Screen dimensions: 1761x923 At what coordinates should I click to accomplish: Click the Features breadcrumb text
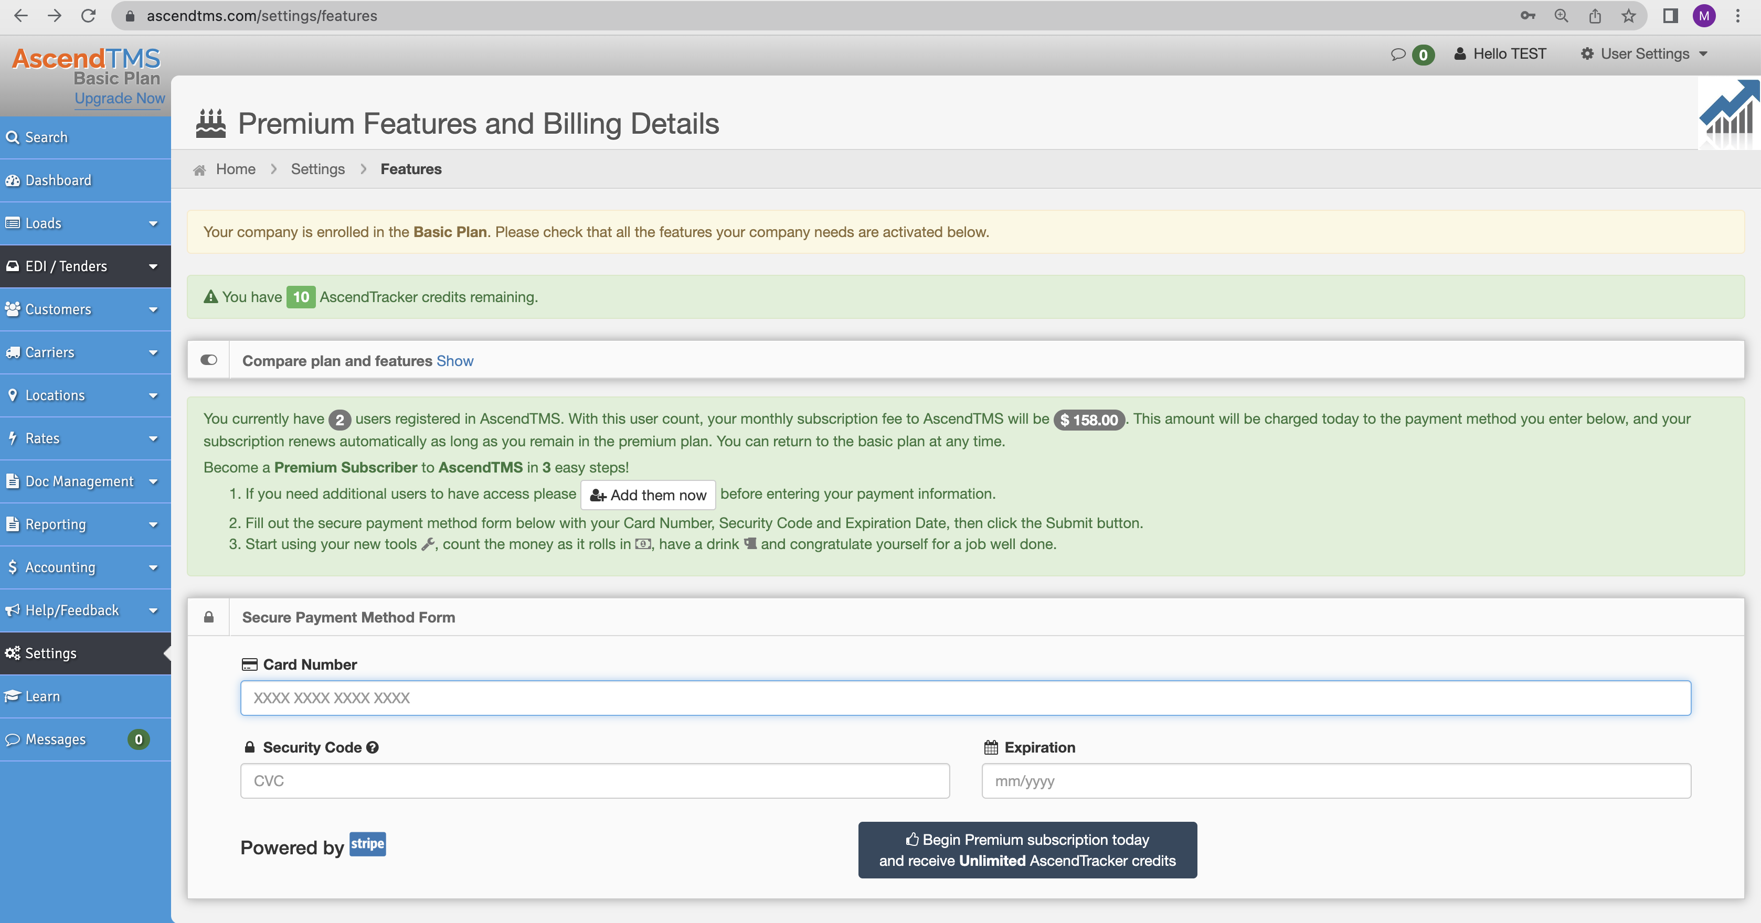pyautogui.click(x=411, y=169)
